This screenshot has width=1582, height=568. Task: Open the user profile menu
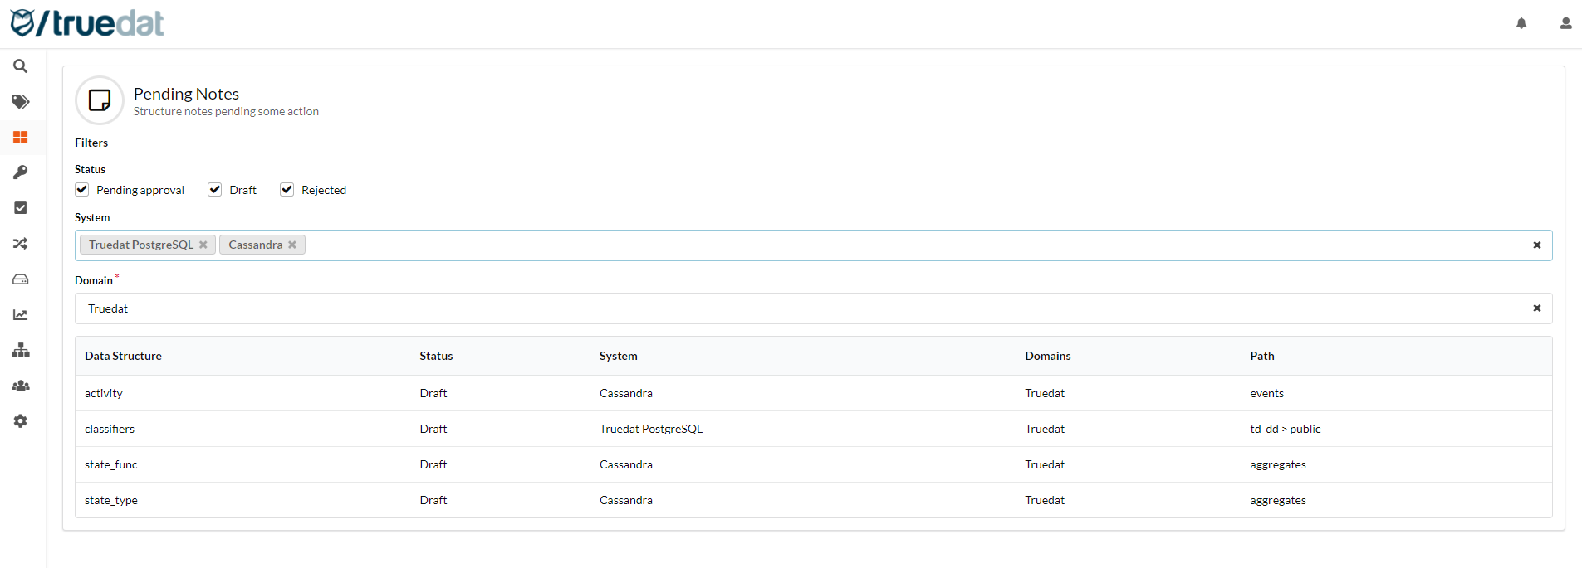click(x=1565, y=23)
